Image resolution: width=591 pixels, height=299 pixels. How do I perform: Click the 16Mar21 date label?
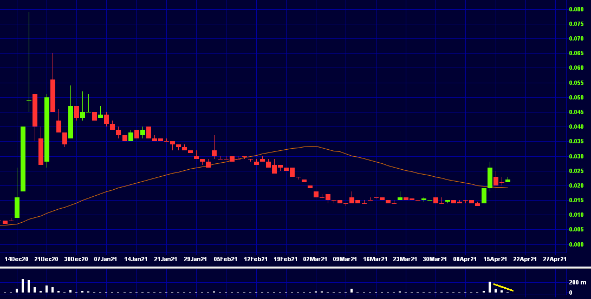click(375, 259)
